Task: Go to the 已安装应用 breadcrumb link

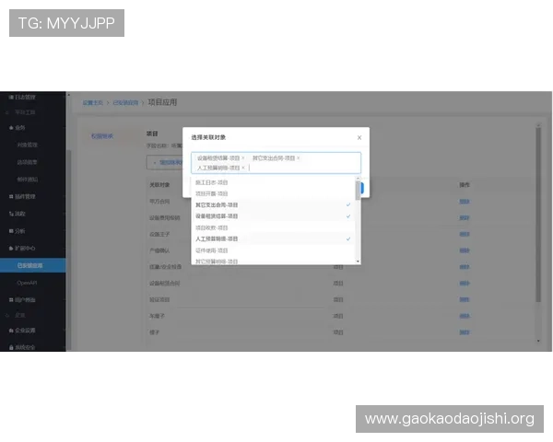Action: click(125, 102)
